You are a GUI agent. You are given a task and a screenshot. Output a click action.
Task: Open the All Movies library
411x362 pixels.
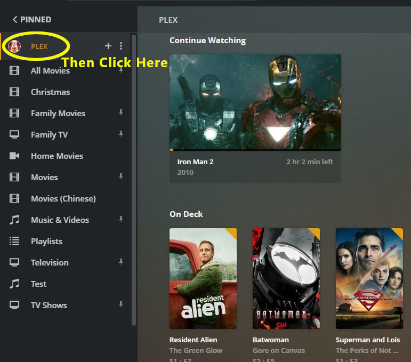point(50,71)
